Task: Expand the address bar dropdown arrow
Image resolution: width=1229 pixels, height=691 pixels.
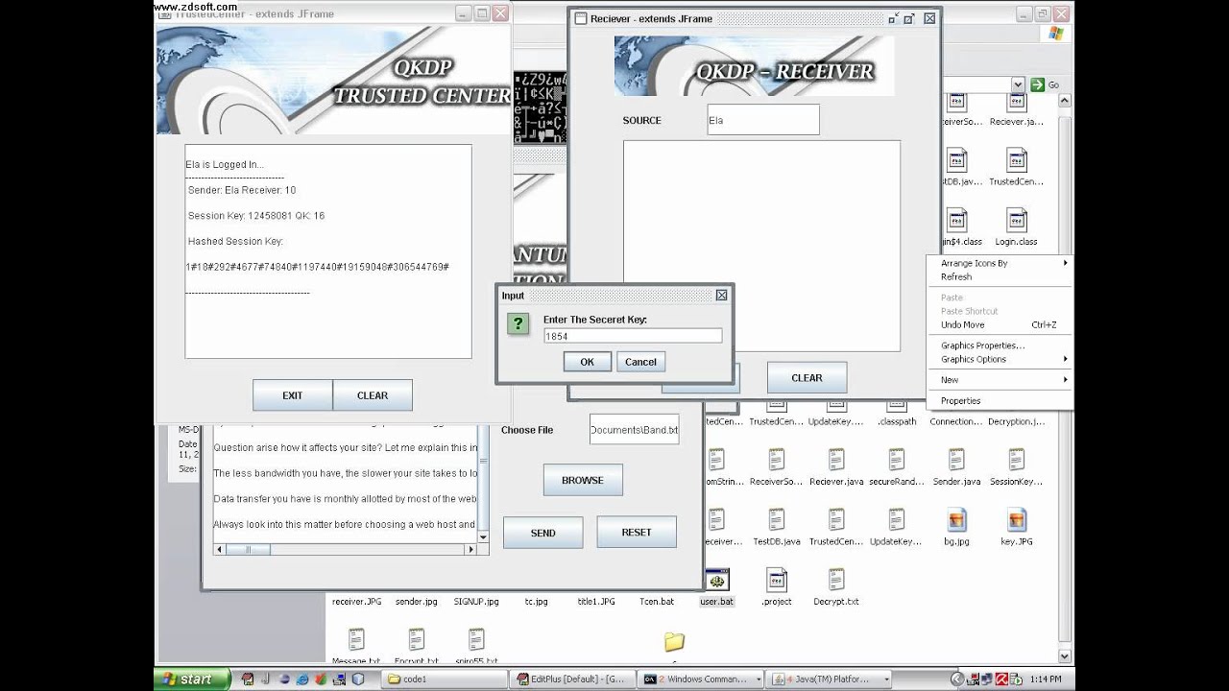Action: coord(1018,84)
